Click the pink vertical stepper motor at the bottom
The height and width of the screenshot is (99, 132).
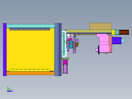(x=65, y=69)
